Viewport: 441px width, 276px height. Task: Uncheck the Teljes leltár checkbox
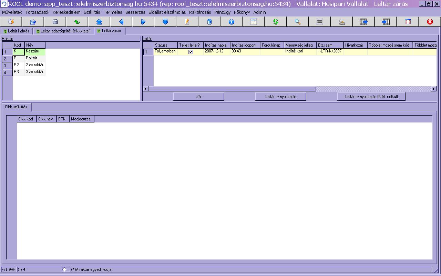[191, 52]
